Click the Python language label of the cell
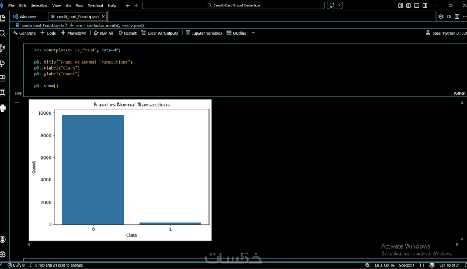 point(459,94)
